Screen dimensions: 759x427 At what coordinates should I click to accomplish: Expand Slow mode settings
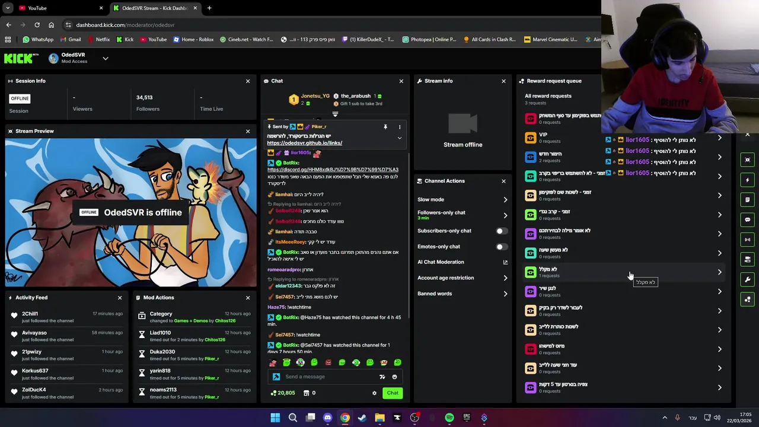point(505,200)
